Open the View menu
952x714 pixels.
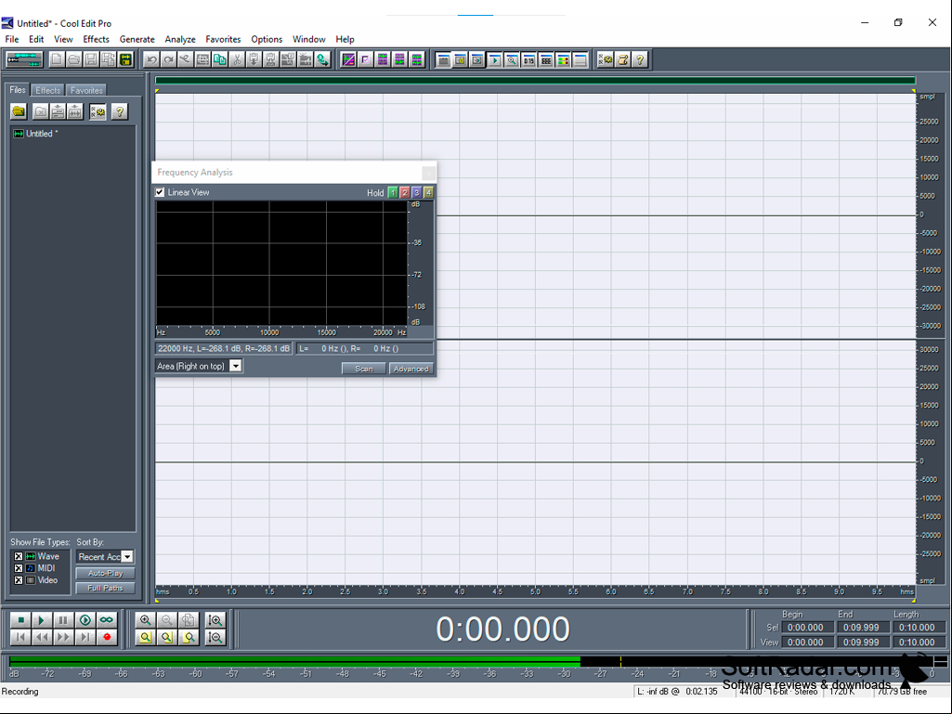pyautogui.click(x=63, y=40)
